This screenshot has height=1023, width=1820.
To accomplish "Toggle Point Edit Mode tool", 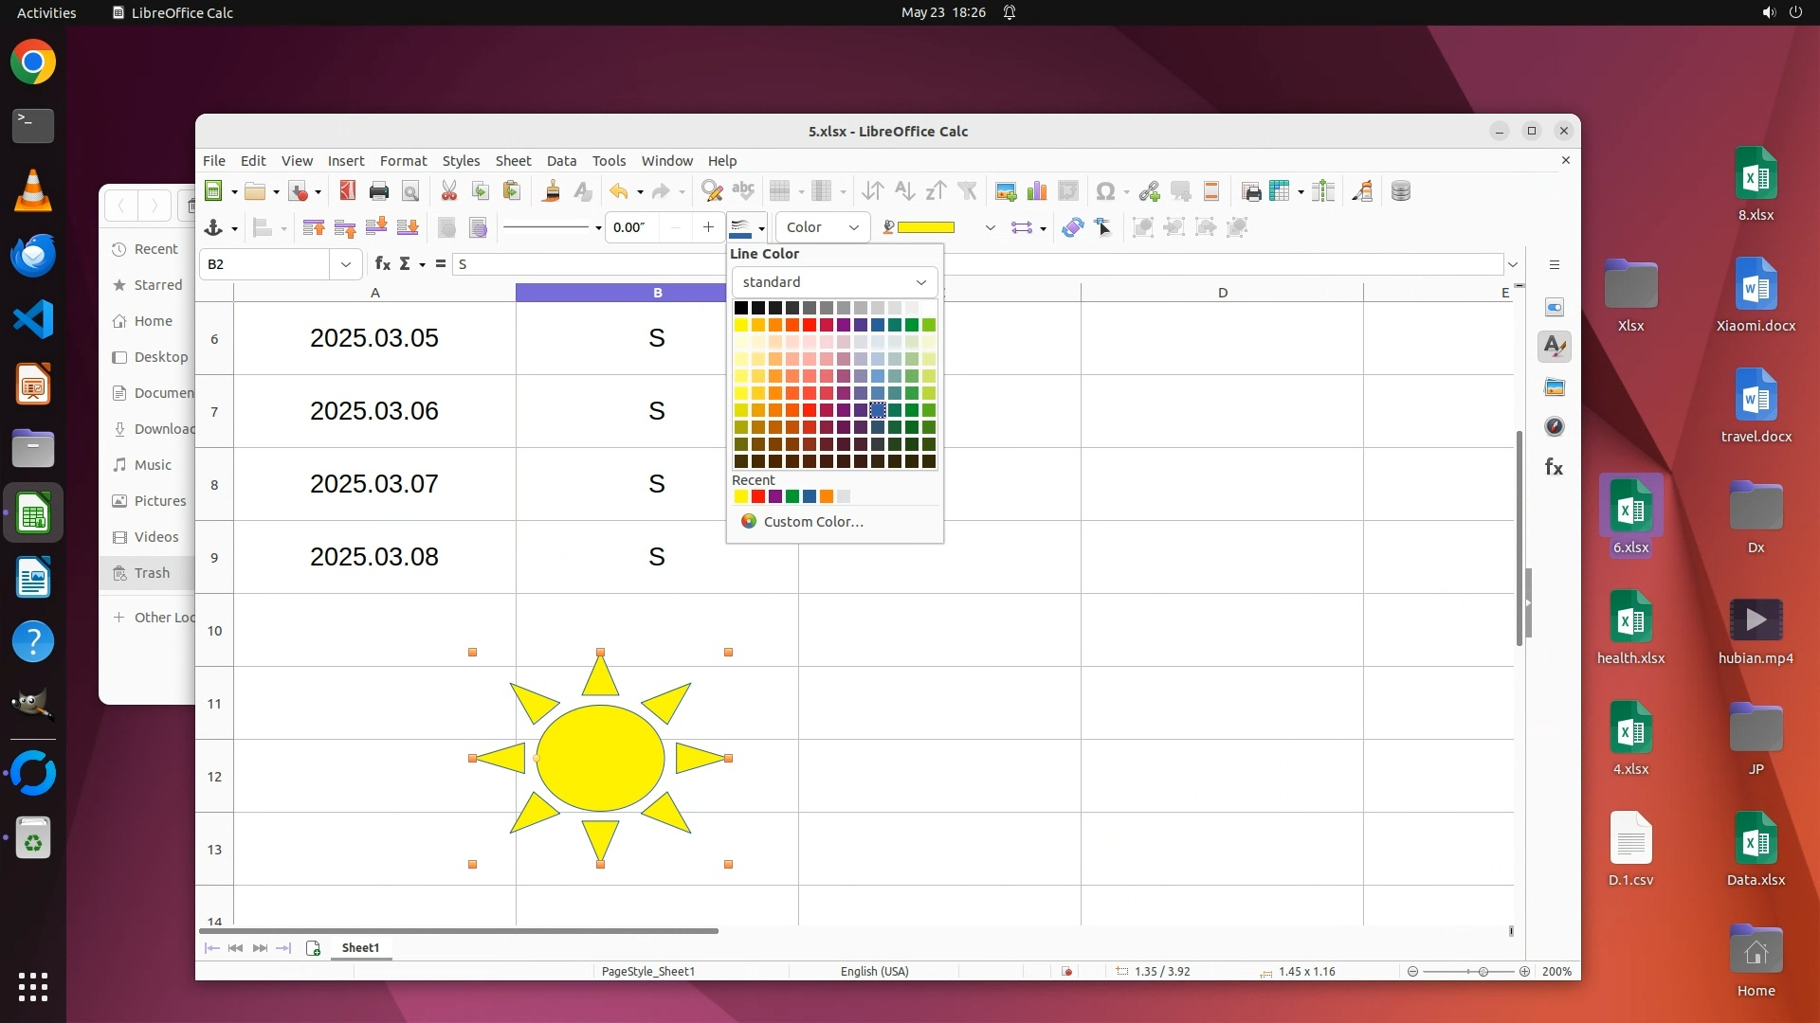I will pos(1103,227).
